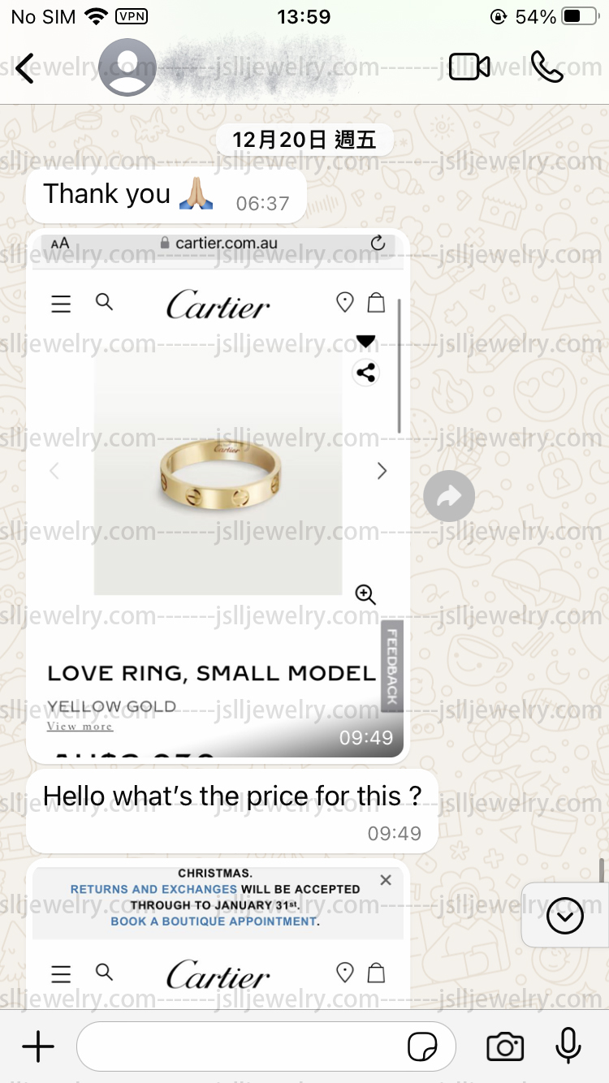Open the sticker picker
Image resolution: width=609 pixels, height=1083 pixels.
pos(422,1047)
